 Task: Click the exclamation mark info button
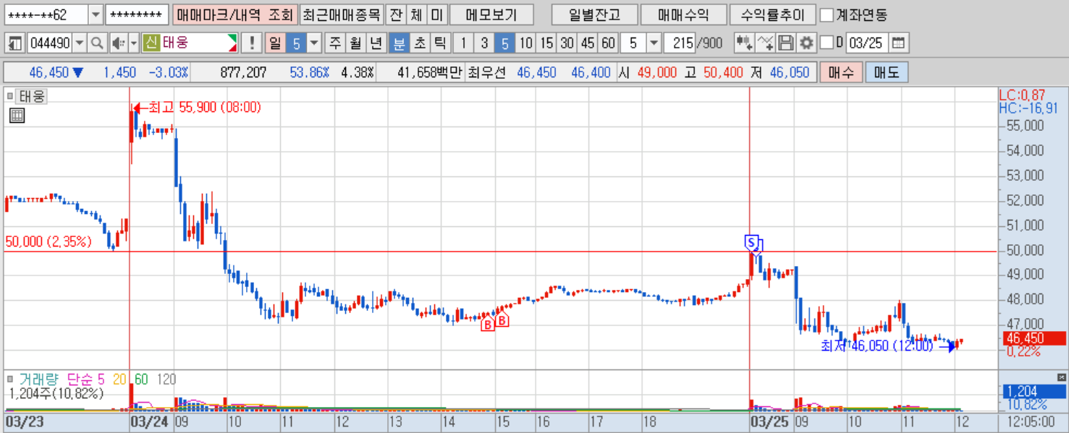coord(251,43)
